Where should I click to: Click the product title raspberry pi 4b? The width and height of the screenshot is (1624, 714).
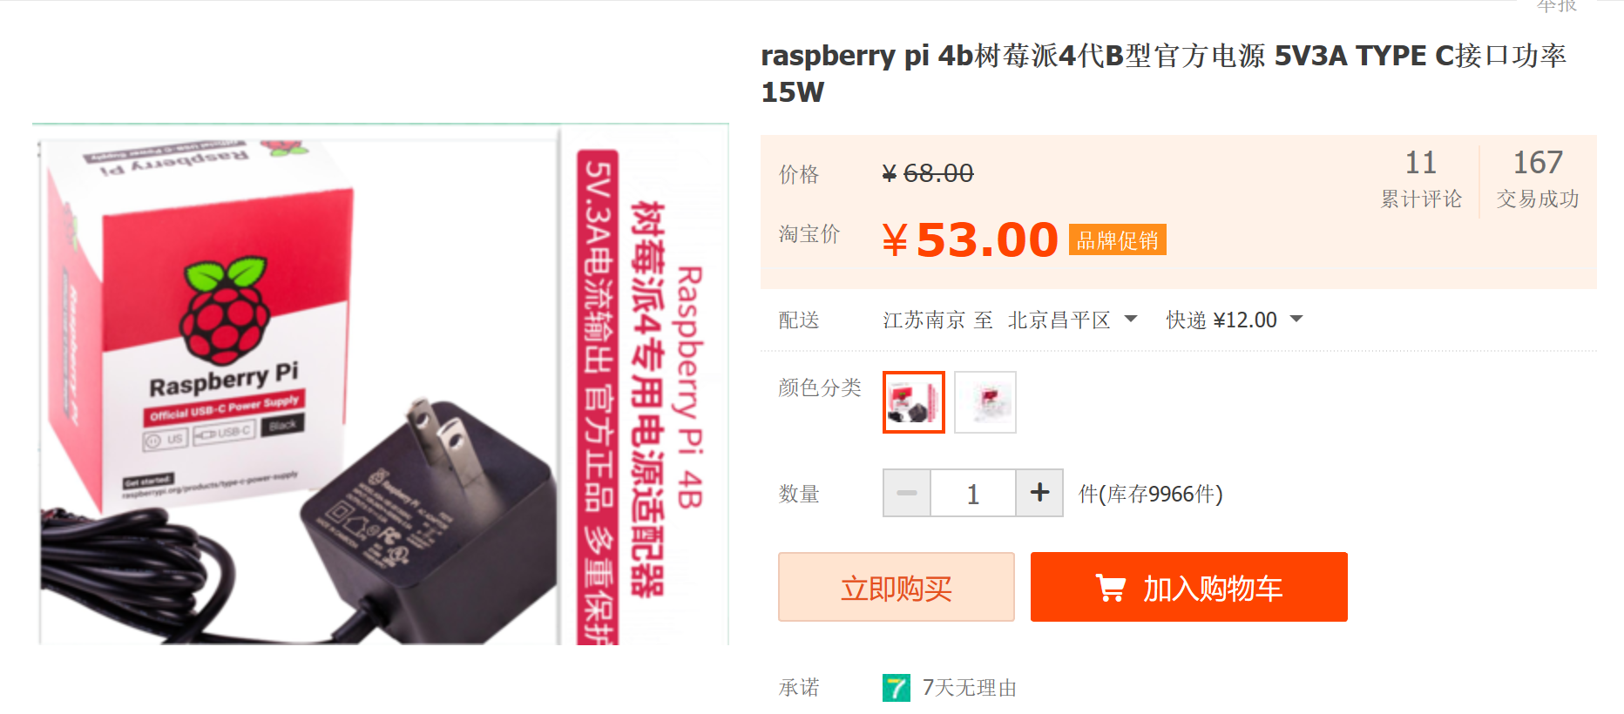(1164, 73)
